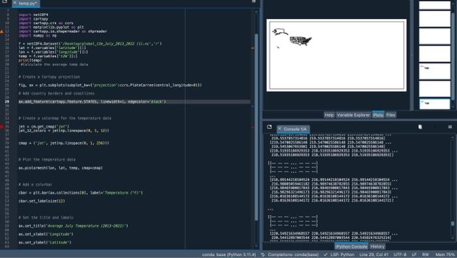Switch to the Help pane tab

pyautogui.click(x=329, y=115)
